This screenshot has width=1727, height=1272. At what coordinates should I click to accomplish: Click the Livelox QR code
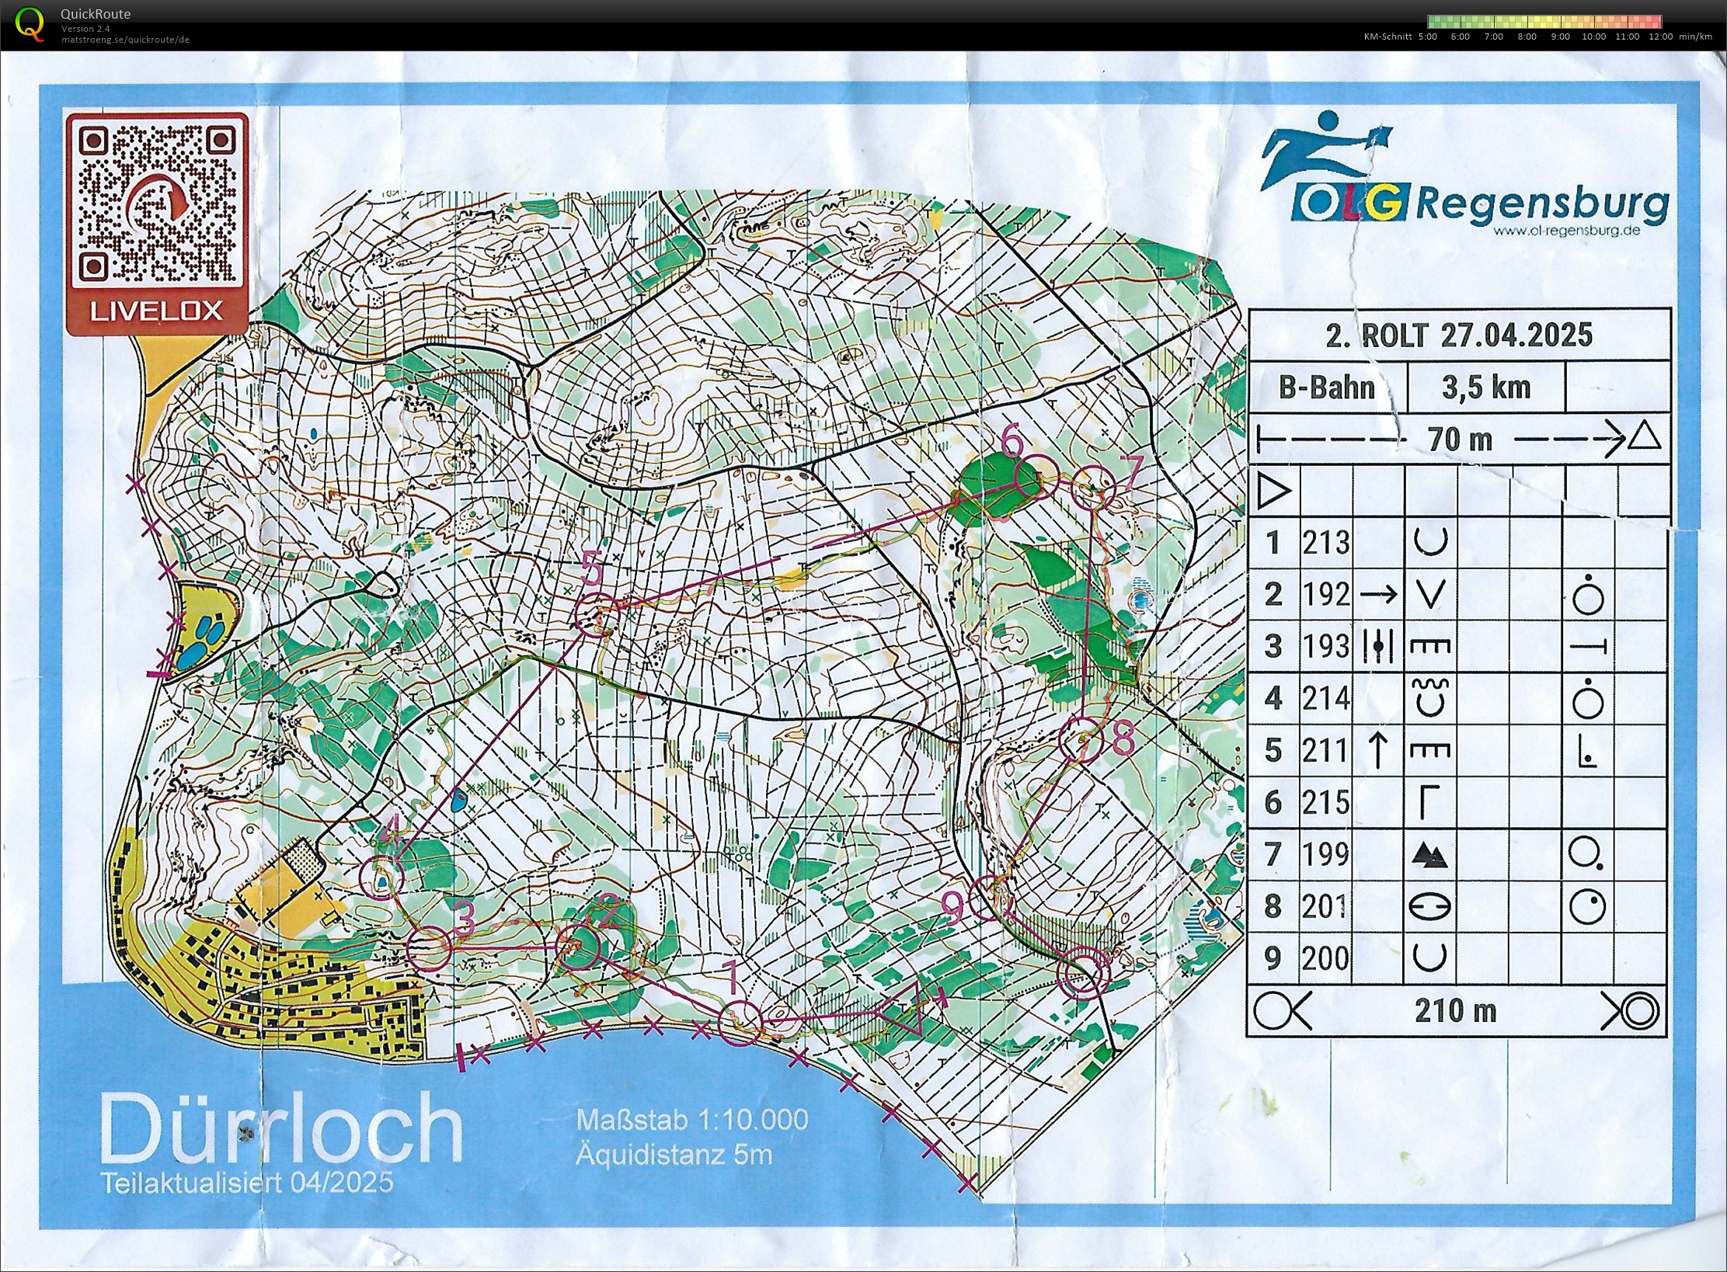tap(157, 204)
